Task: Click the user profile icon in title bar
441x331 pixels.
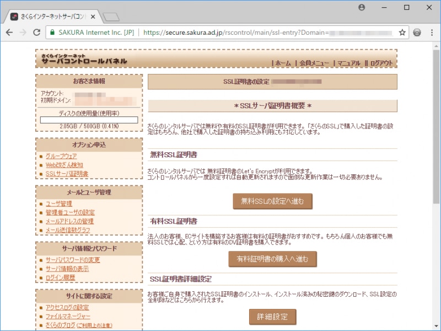Action: (362, 7)
